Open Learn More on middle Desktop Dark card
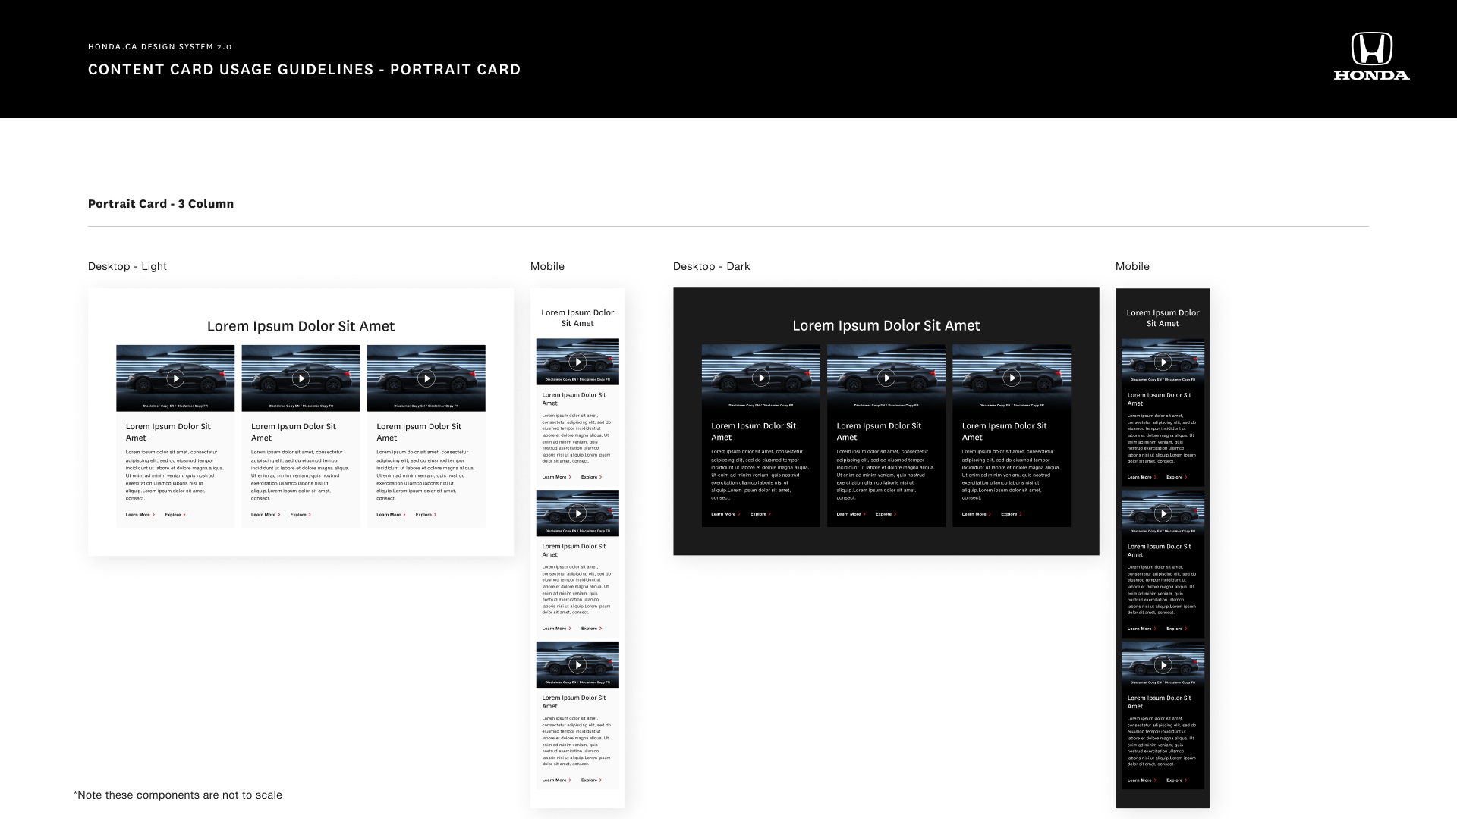Viewport: 1457px width, 819px height. [x=851, y=514]
